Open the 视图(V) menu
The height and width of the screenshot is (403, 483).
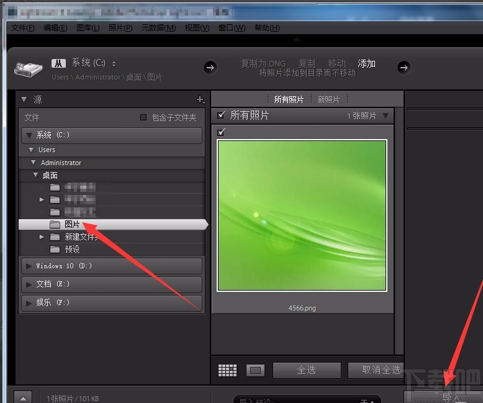[x=197, y=28]
